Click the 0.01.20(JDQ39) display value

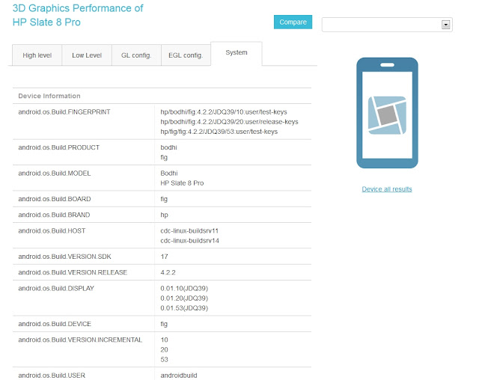(x=184, y=298)
